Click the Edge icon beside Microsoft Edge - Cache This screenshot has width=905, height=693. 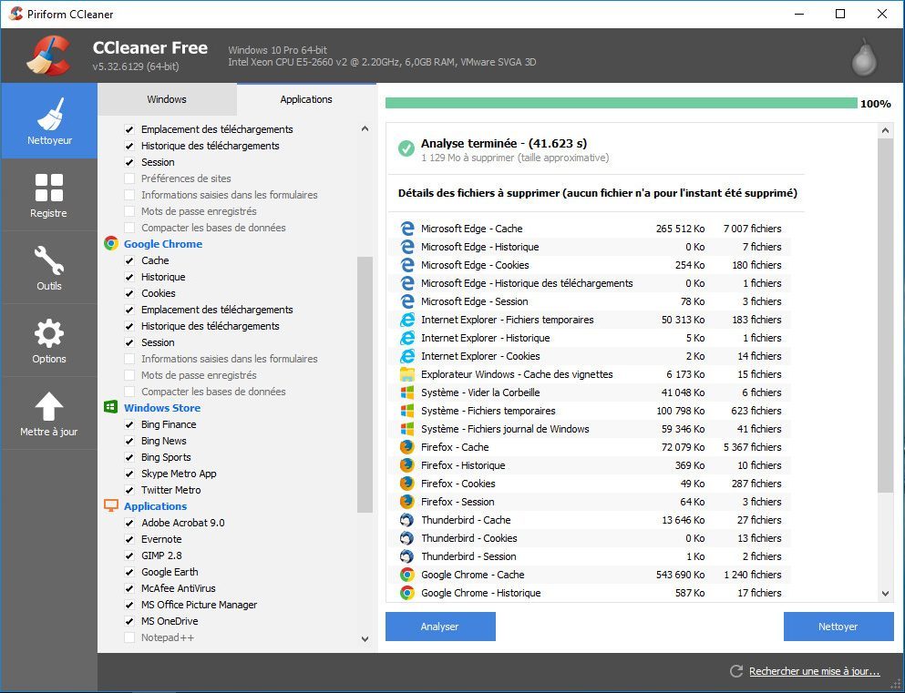pos(407,229)
